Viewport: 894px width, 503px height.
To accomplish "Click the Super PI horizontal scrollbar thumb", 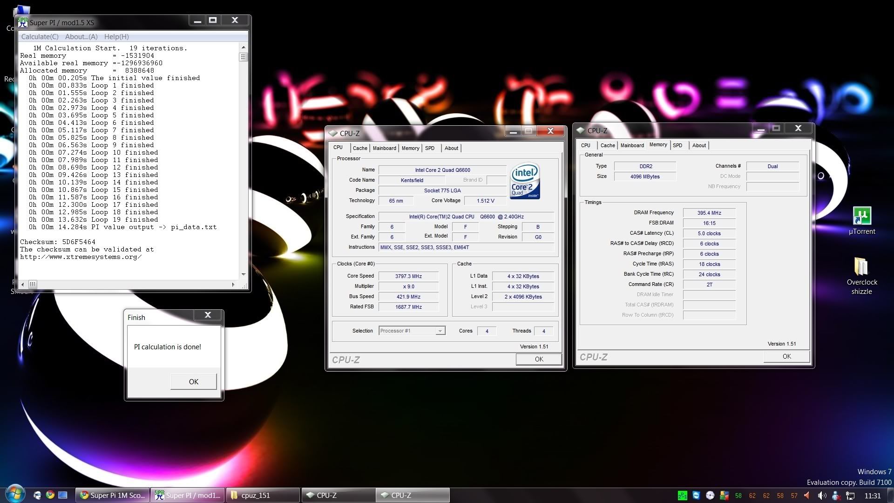I will [32, 284].
